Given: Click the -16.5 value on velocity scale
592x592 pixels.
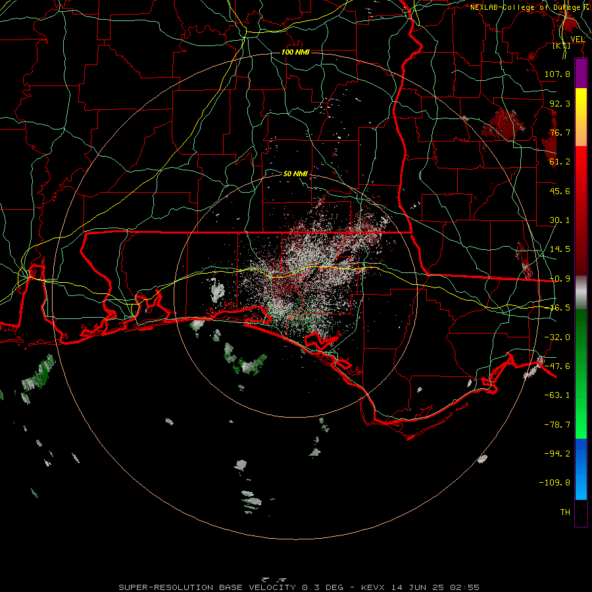Looking at the screenshot, I should pos(560,308).
